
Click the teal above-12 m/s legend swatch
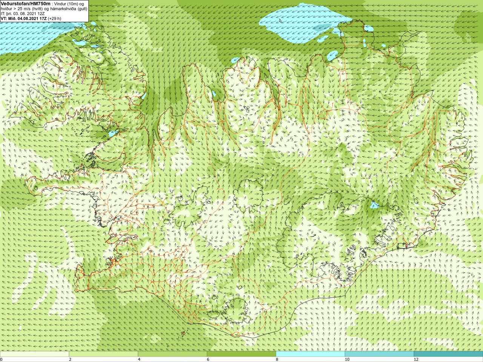coord(448,354)
